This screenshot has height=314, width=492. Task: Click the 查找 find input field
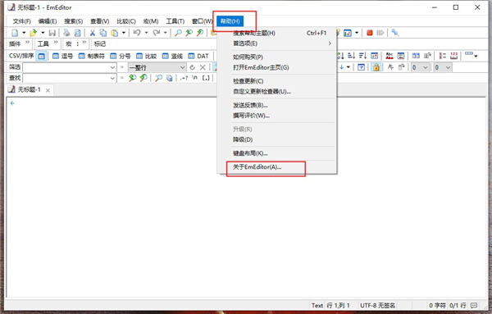[66, 78]
